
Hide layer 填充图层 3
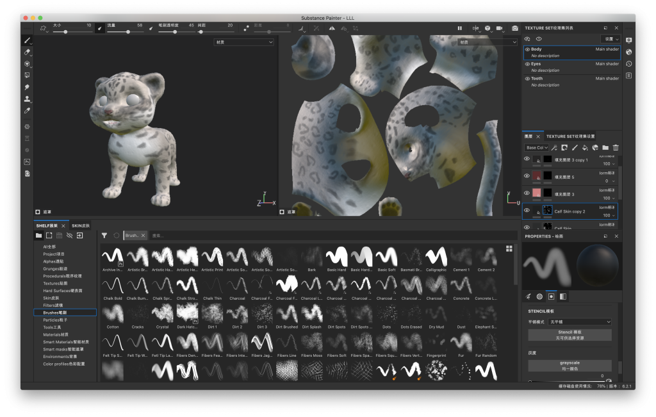[x=527, y=193]
